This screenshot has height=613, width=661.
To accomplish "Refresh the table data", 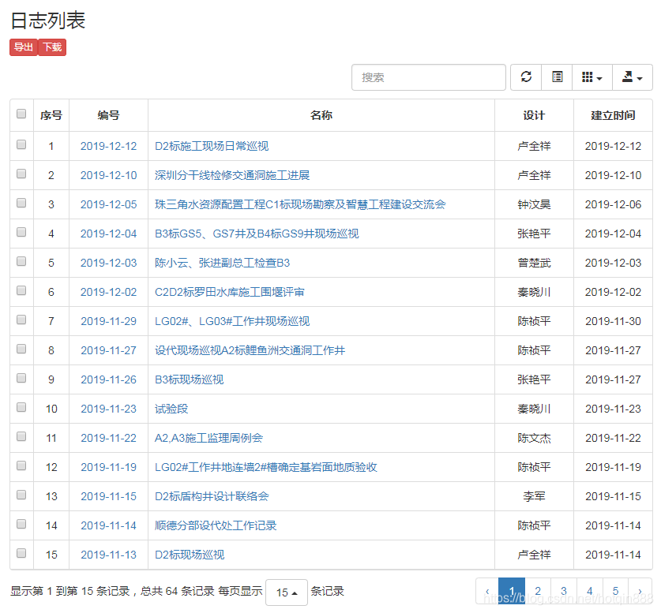I will (x=526, y=77).
